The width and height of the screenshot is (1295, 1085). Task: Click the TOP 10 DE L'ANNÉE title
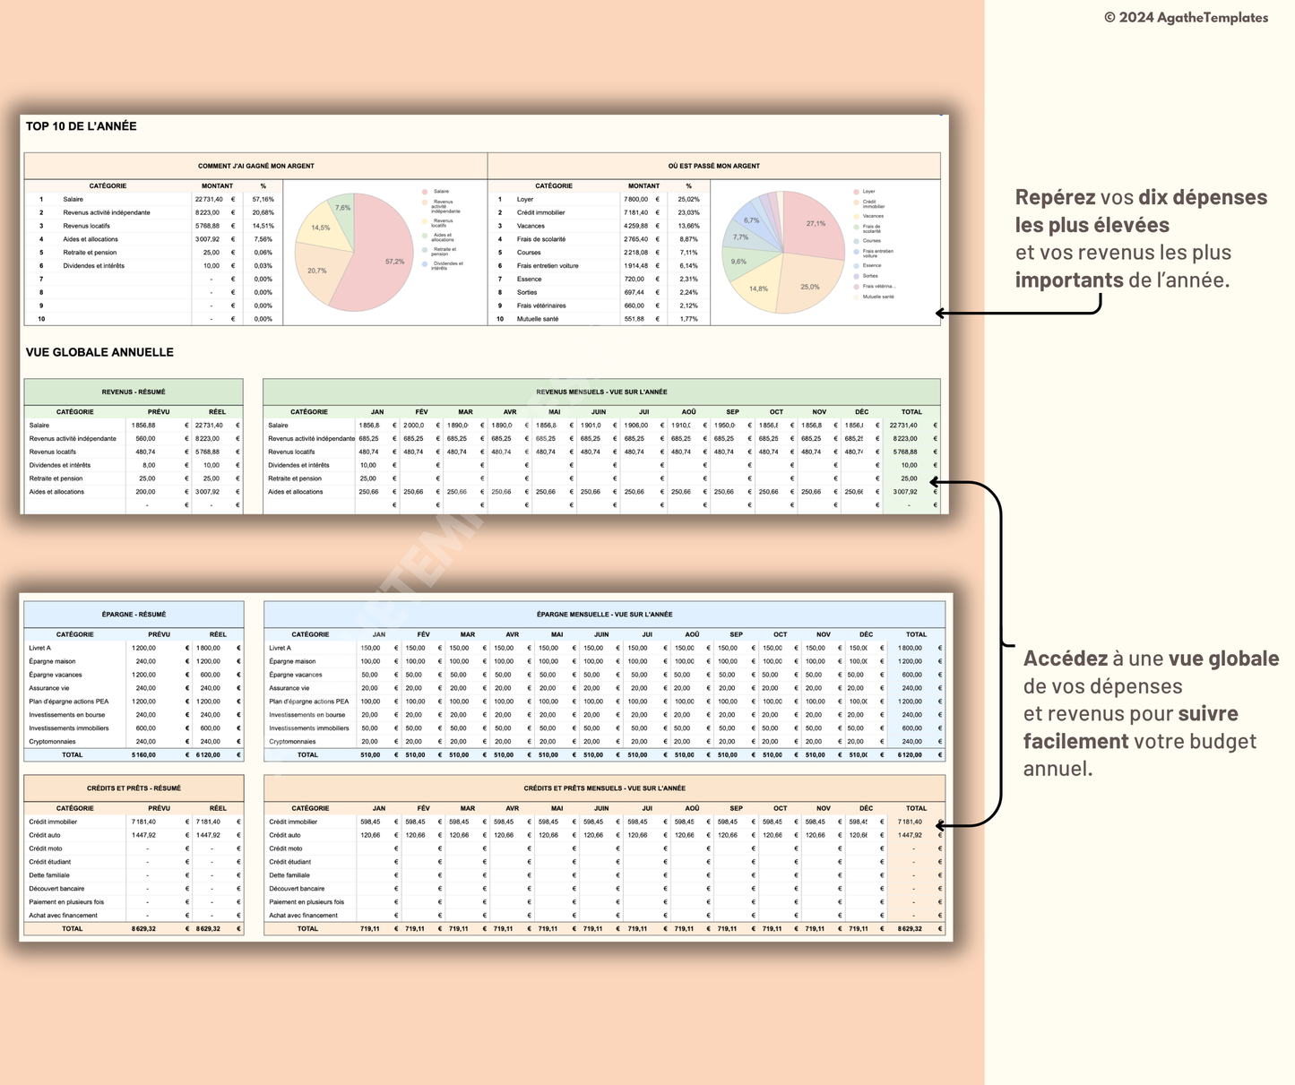81,126
